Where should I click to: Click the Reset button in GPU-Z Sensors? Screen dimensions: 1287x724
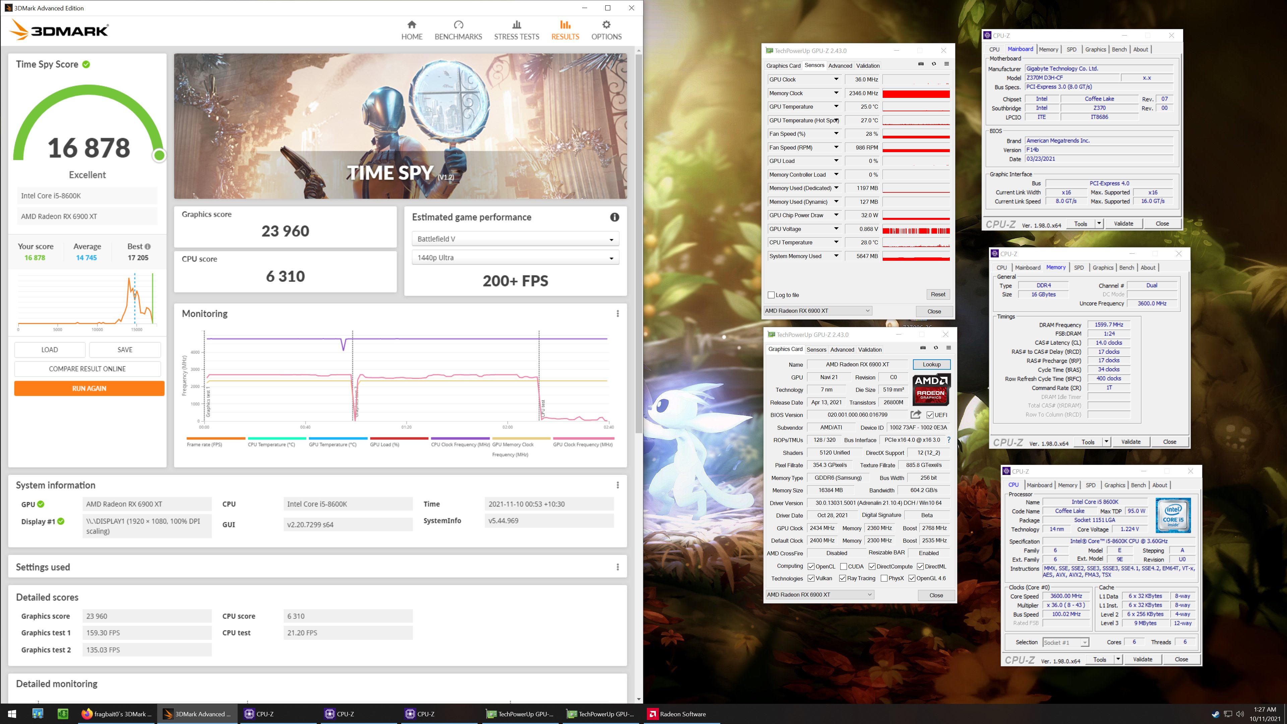(938, 294)
